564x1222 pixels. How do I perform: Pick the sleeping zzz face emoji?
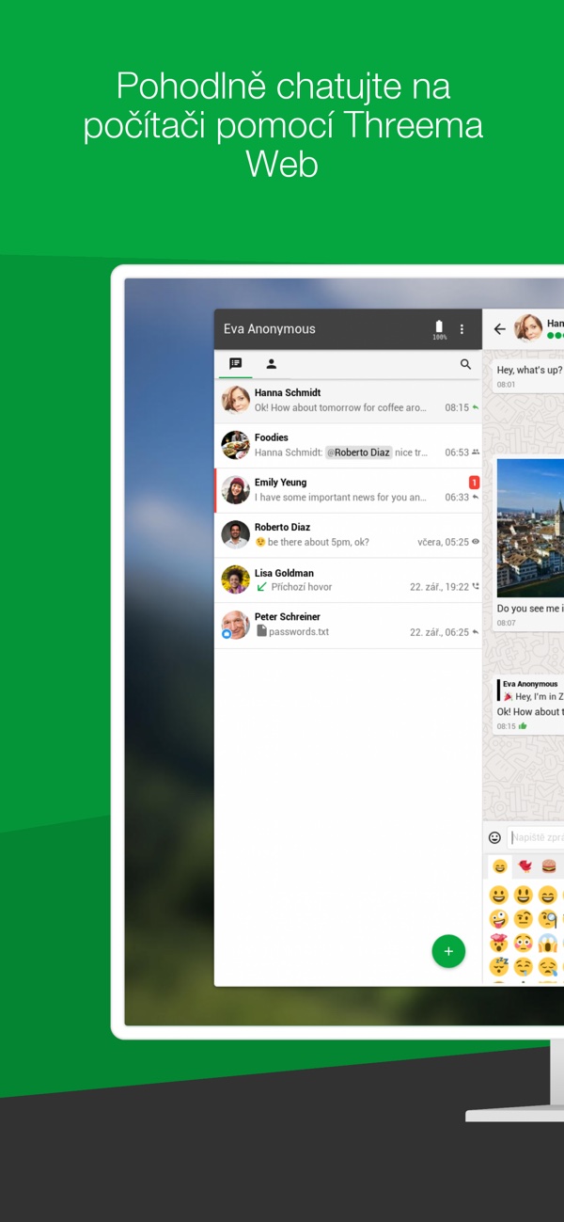click(x=499, y=967)
